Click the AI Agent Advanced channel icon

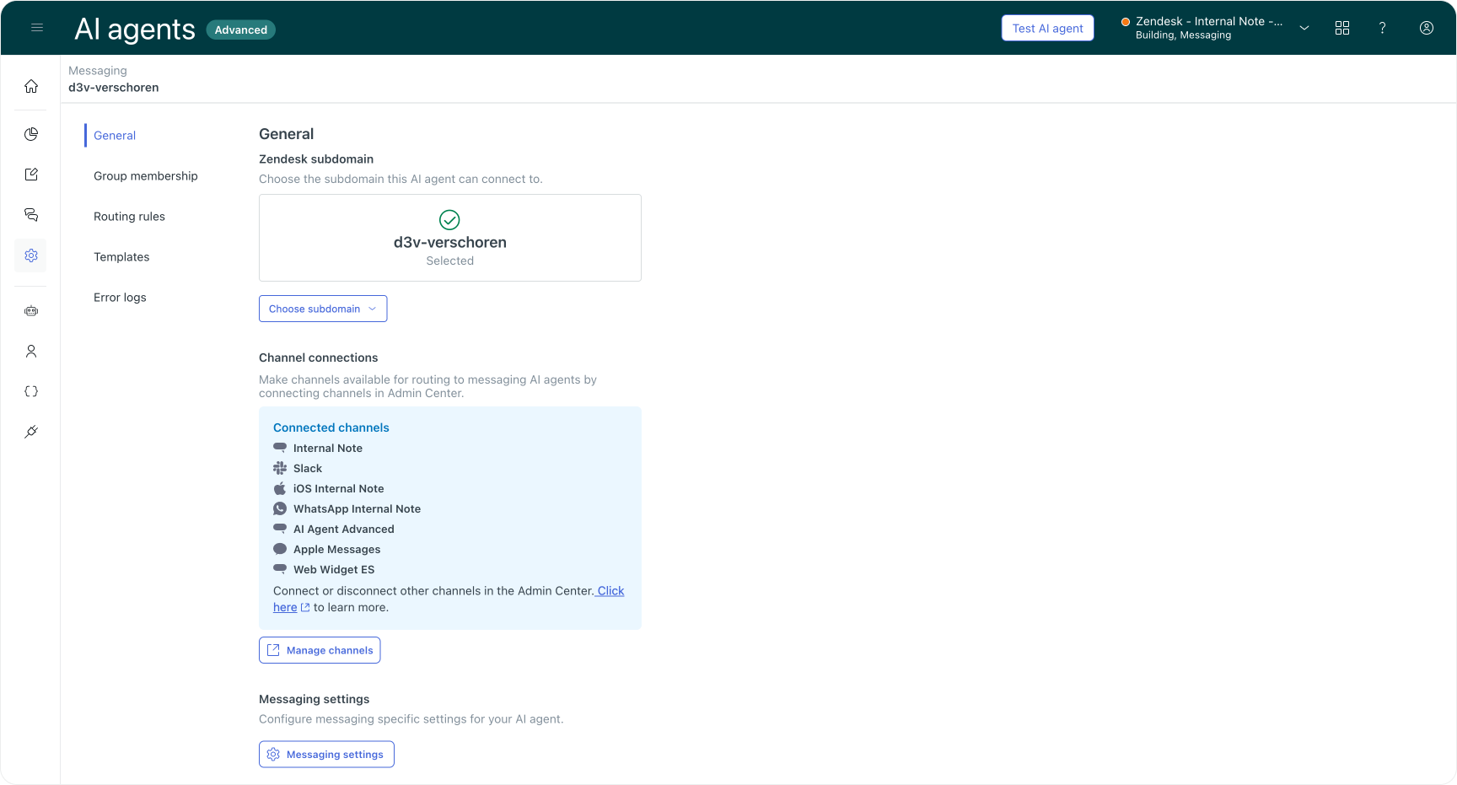(x=280, y=529)
